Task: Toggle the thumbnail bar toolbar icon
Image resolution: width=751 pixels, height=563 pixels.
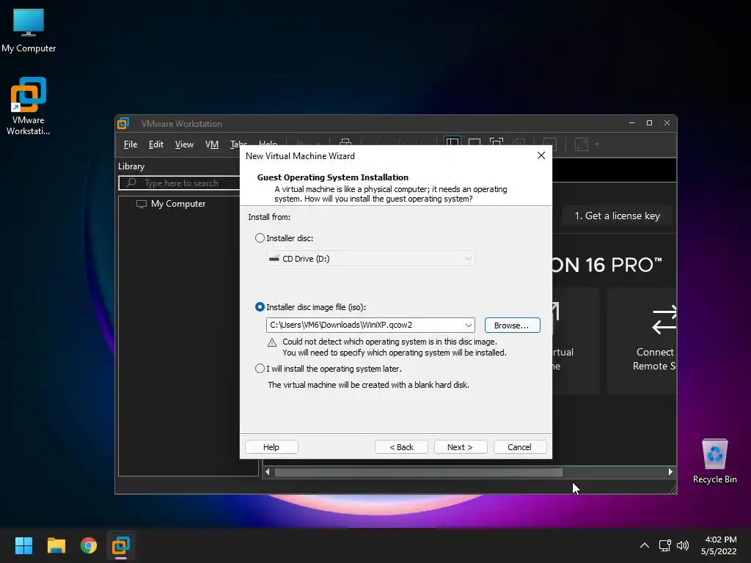Action: click(475, 143)
